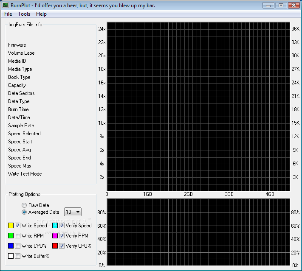Viewport: 302px width, 271px height.
Task: Minimize the BurnPlot window
Action: [x=268, y=6]
